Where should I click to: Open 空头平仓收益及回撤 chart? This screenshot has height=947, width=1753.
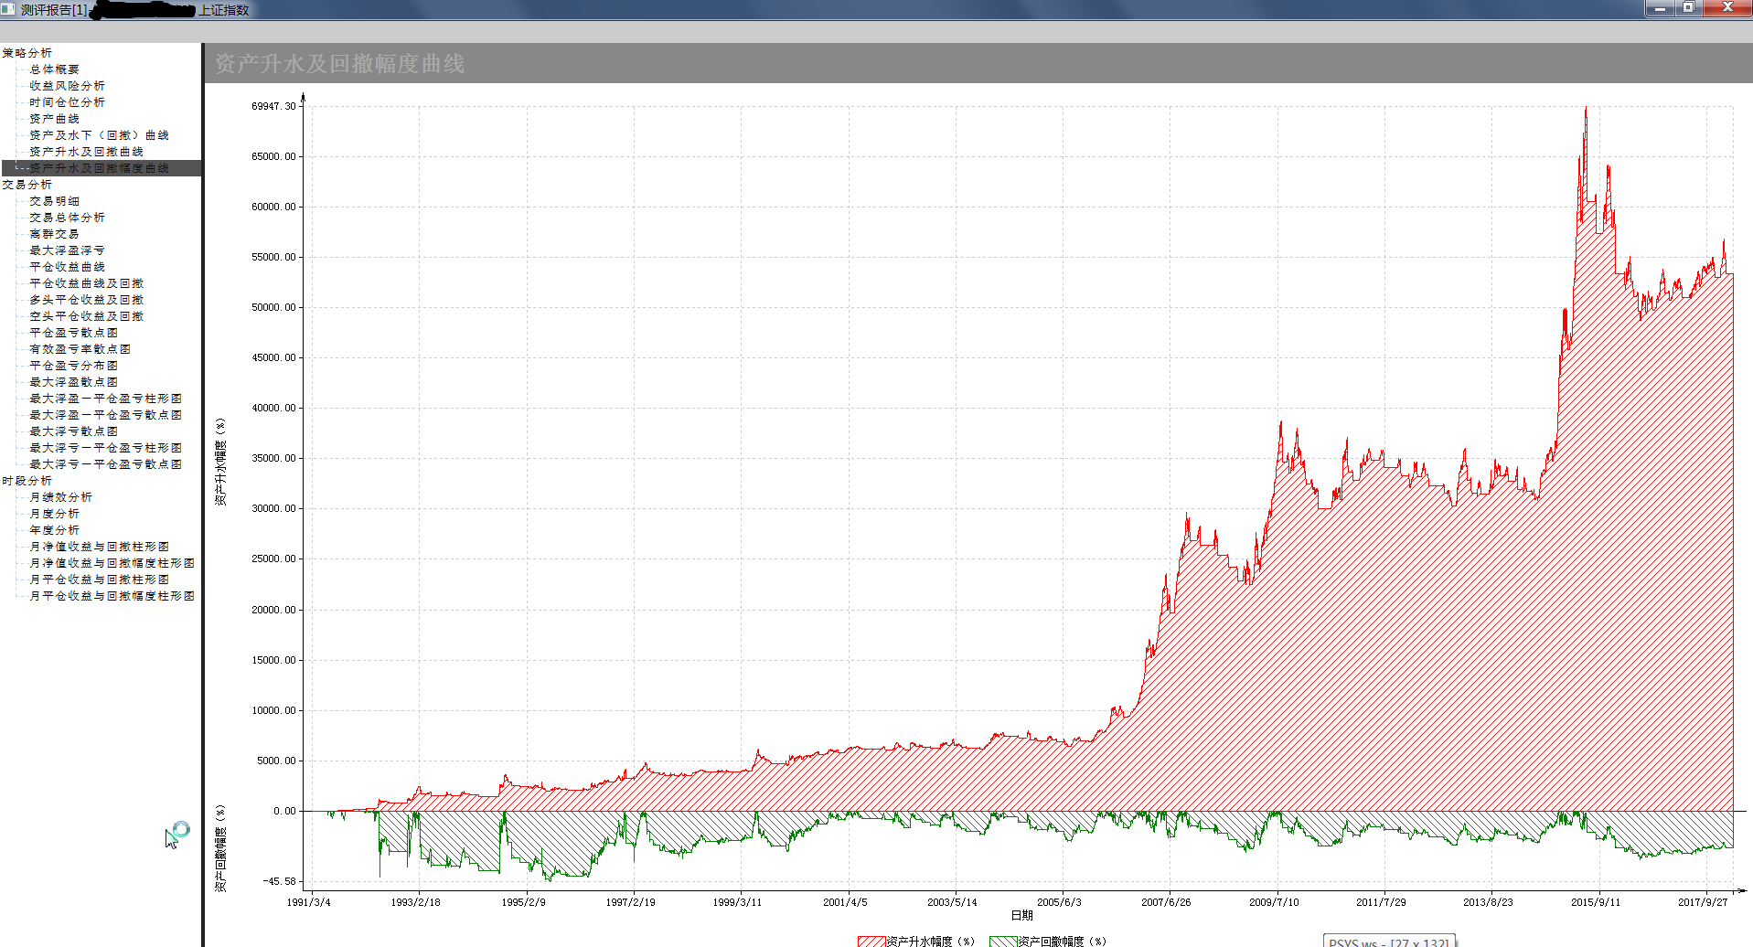coord(86,316)
